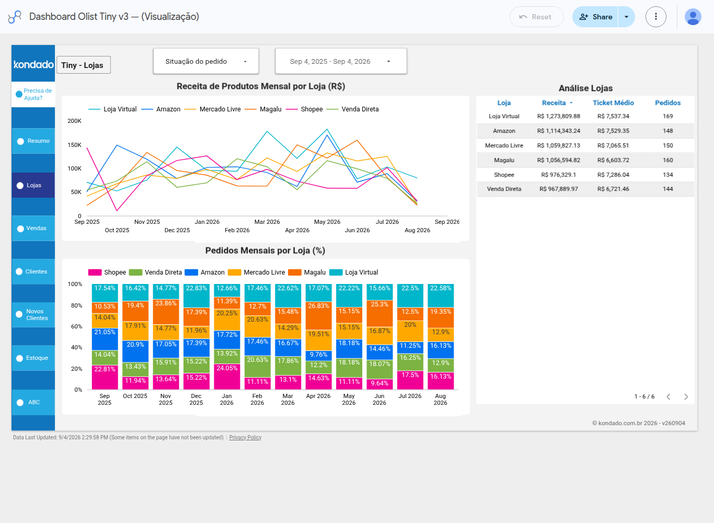
Task: Click the dashboard title Dashboard Olist Tiny v3
Action: point(114,17)
